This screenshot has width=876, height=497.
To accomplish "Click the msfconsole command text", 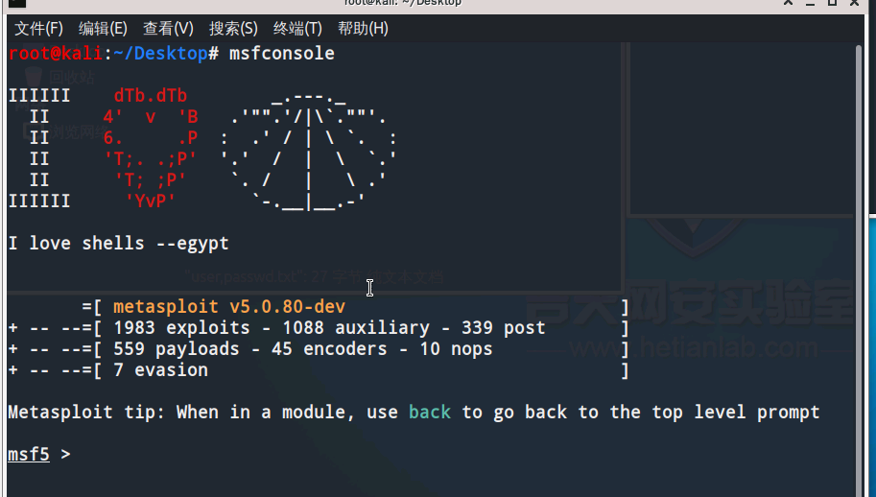I will [x=282, y=54].
